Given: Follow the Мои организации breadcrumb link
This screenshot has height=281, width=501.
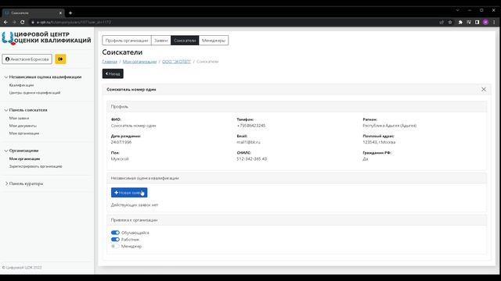Looking at the screenshot, I should click(x=139, y=62).
